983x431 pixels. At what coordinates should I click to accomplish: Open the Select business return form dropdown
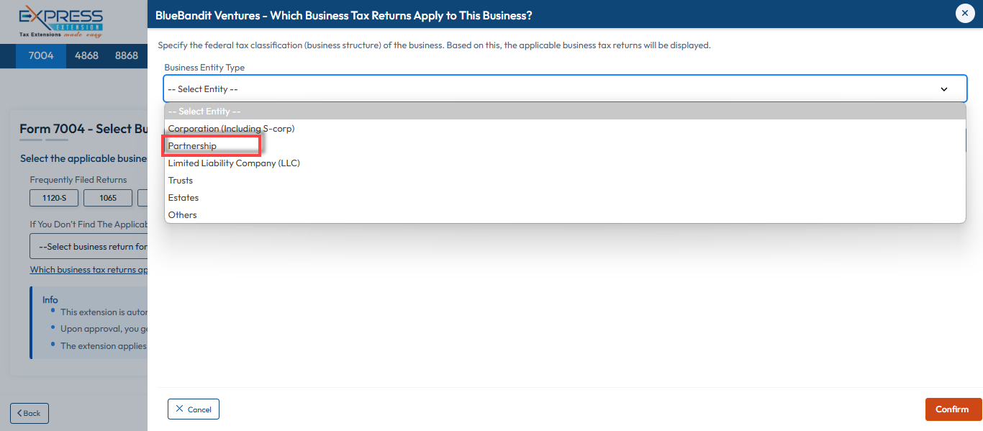tap(89, 246)
